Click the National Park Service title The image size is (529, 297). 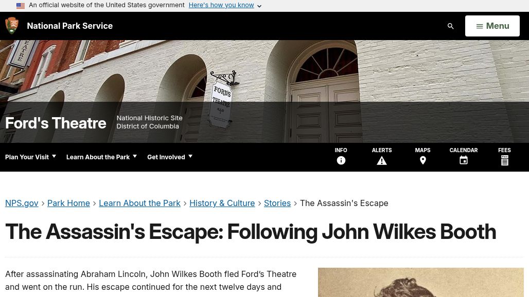70,26
